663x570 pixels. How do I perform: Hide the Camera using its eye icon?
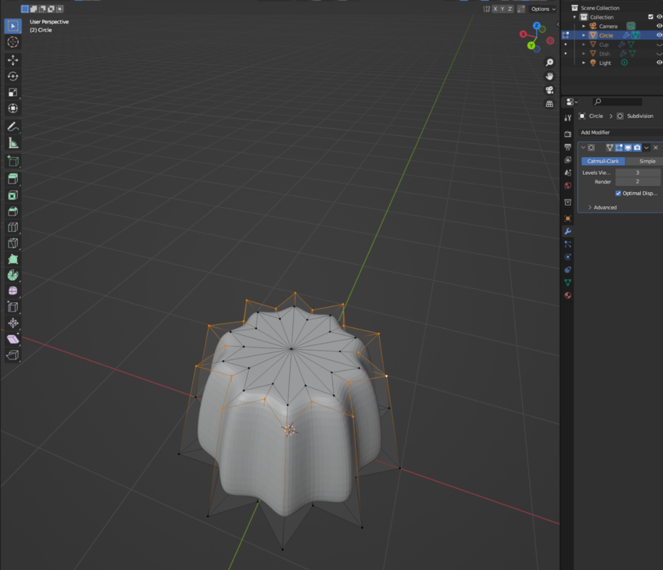click(x=659, y=26)
